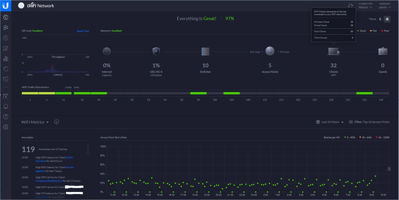Open the Devices circle icon in sidebar
399x200 pixels.
[6, 38]
